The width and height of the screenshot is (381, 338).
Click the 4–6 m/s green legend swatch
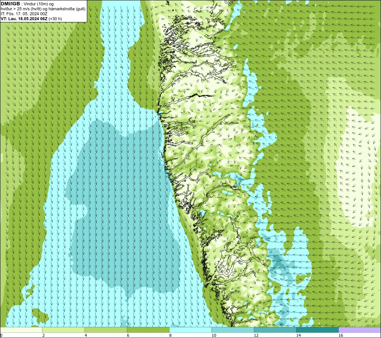(106, 330)
